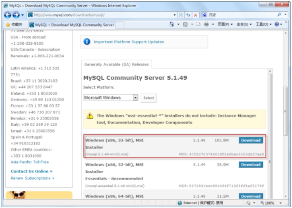292x208 pixels.
Task: Open the Tools (O) menu
Action: (264, 24)
